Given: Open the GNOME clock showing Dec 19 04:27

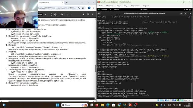Looking at the screenshot, I should click(144, 9).
